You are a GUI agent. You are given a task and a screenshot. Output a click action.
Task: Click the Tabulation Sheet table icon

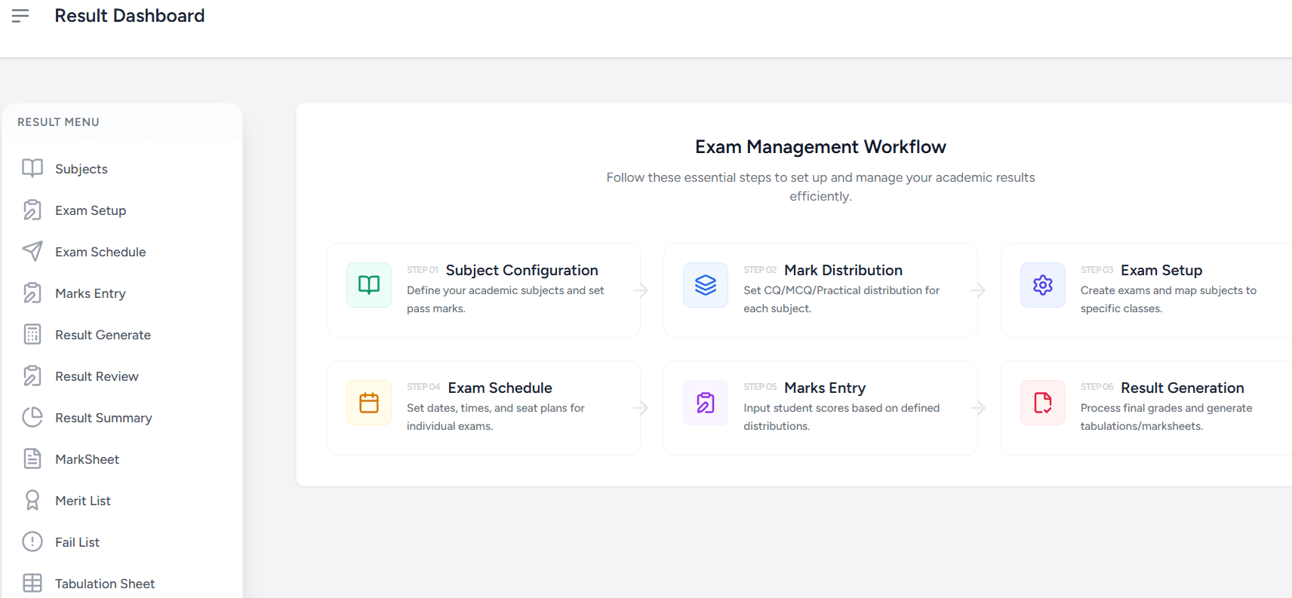tap(32, 583)
